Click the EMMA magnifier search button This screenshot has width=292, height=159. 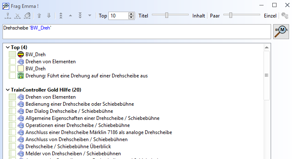(281, 32)
